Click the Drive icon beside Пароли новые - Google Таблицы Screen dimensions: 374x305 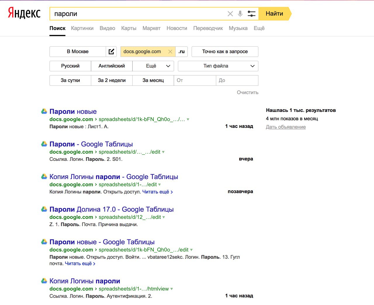pos(44,242)
